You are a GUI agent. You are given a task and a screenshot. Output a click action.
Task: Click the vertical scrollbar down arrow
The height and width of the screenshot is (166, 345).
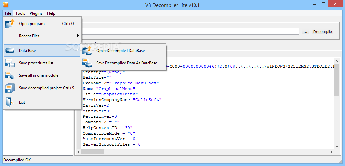point(337,146)
